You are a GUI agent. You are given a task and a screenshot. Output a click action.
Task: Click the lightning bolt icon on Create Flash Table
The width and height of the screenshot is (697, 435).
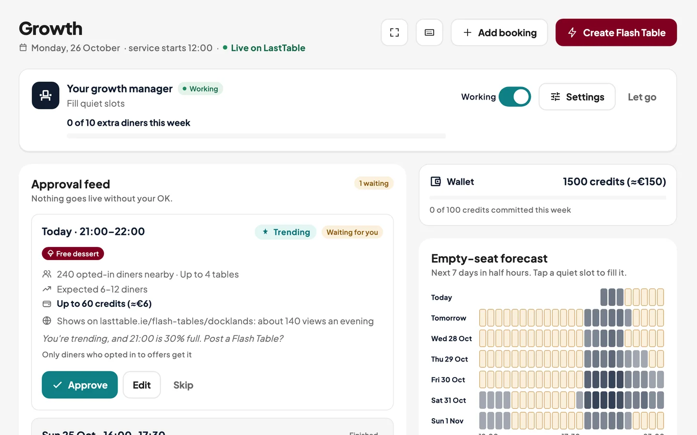pyautogui.click(x=572, y=32)
